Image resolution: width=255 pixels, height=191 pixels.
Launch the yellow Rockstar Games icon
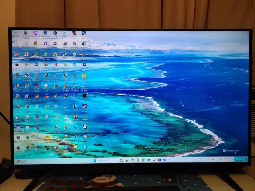tap(84, 75)
